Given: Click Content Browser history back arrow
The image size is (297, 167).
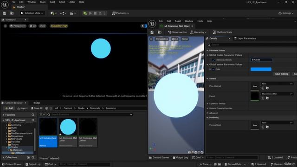Looking at the screenshot, I should [46, 108].
